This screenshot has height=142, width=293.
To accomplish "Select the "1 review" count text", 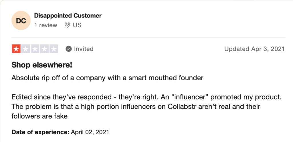I will pyautogui.click(x=45, y=25).
